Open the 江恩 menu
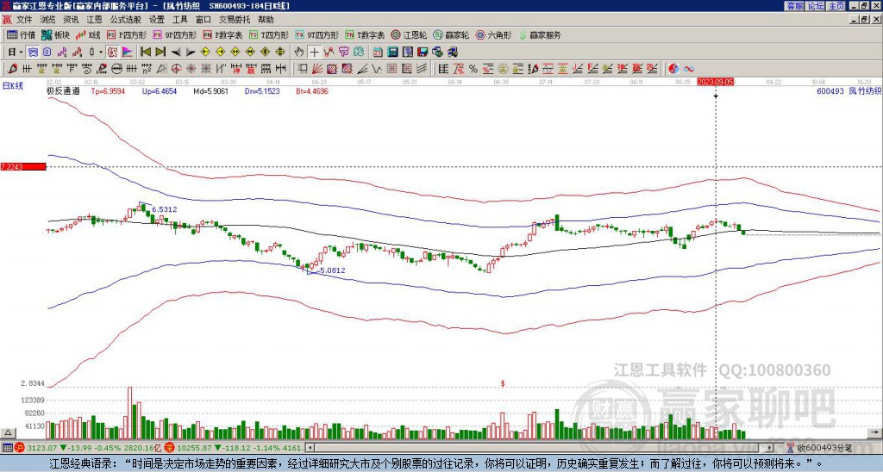Screen dimensions: 883x472 [x=95, y=20]
